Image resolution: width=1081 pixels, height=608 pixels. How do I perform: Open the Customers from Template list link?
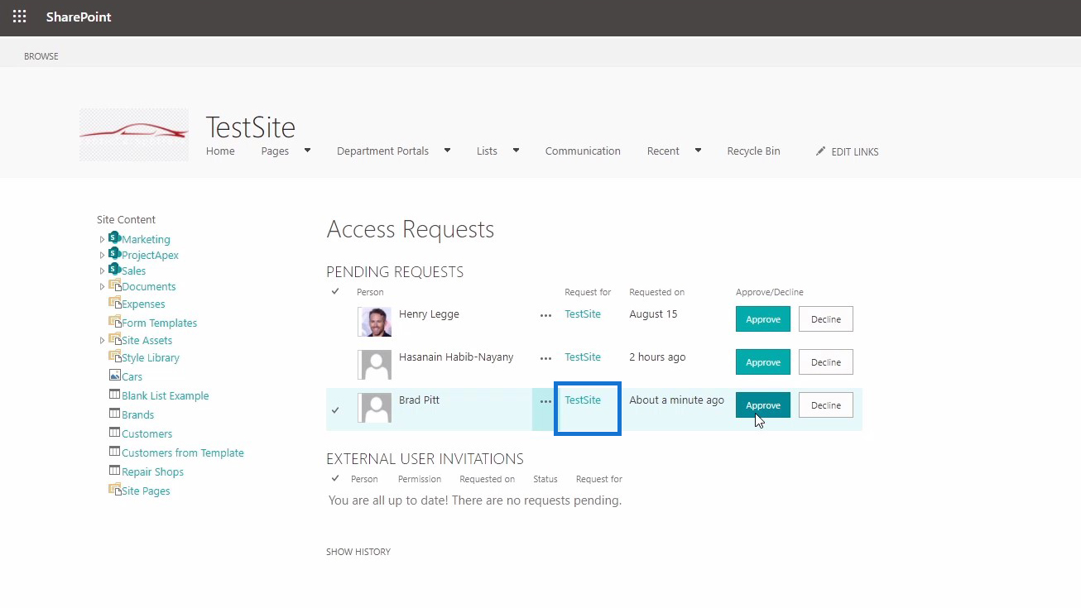tap(183, 453)
